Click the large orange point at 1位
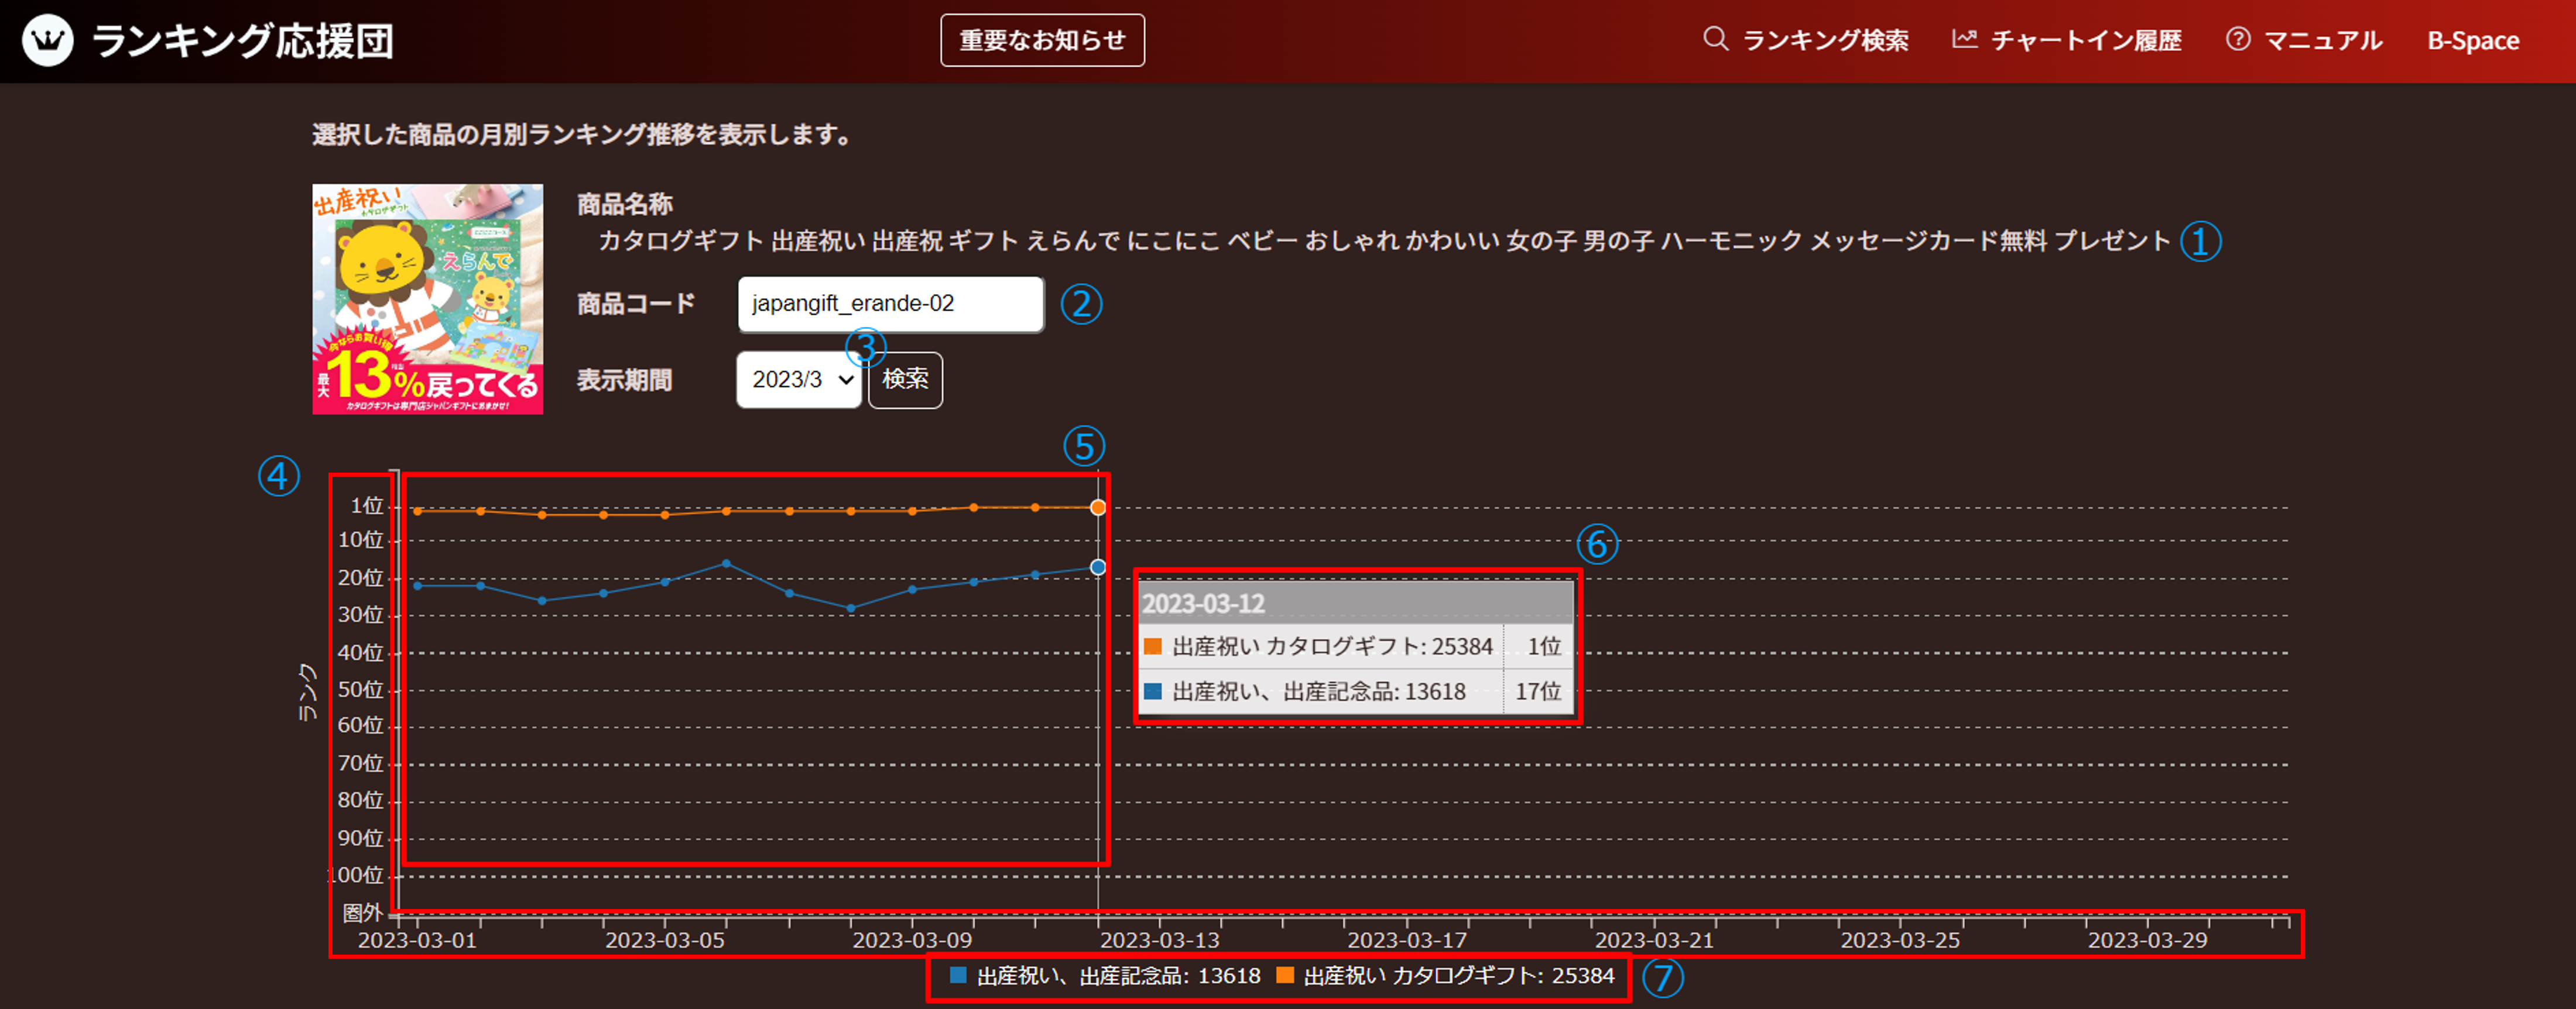2576x1009 pixels. (x=1098, y=508)
